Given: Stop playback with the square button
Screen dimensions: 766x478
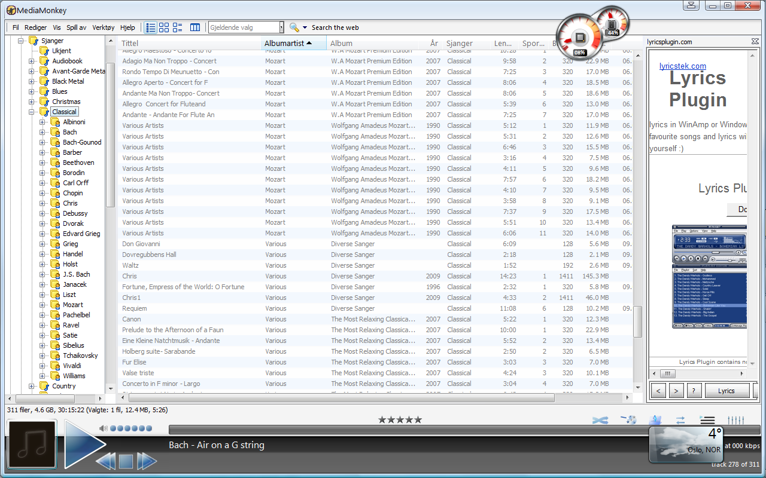Looking at the screenshot, I should pyautogui.click(x=126, y=461).
